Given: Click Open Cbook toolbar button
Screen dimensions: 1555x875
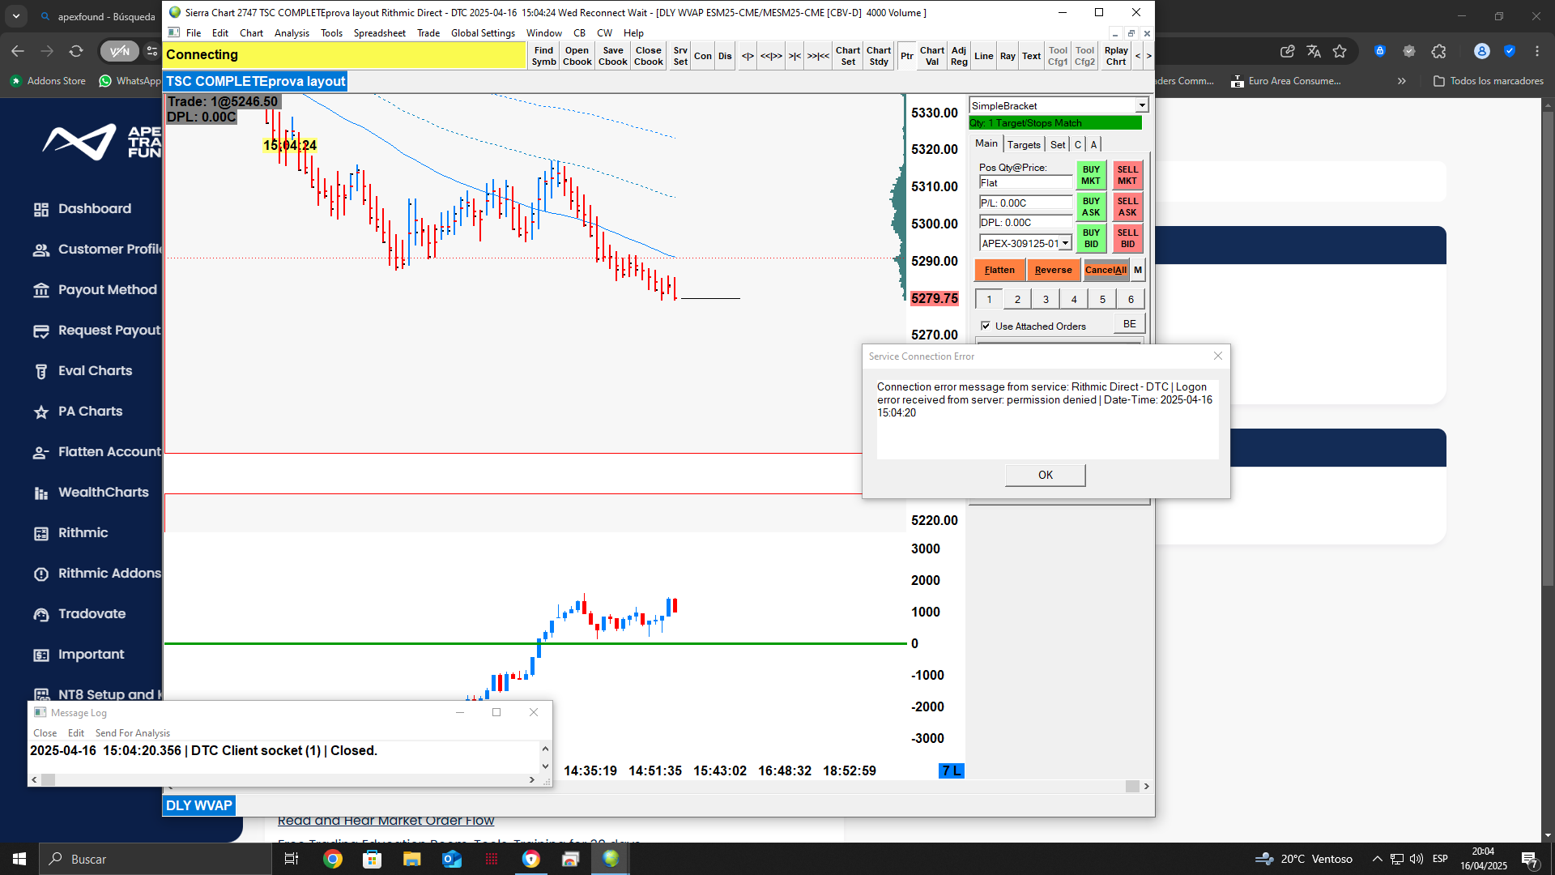Looking at the screenshot, I should (x=577, y=56).
